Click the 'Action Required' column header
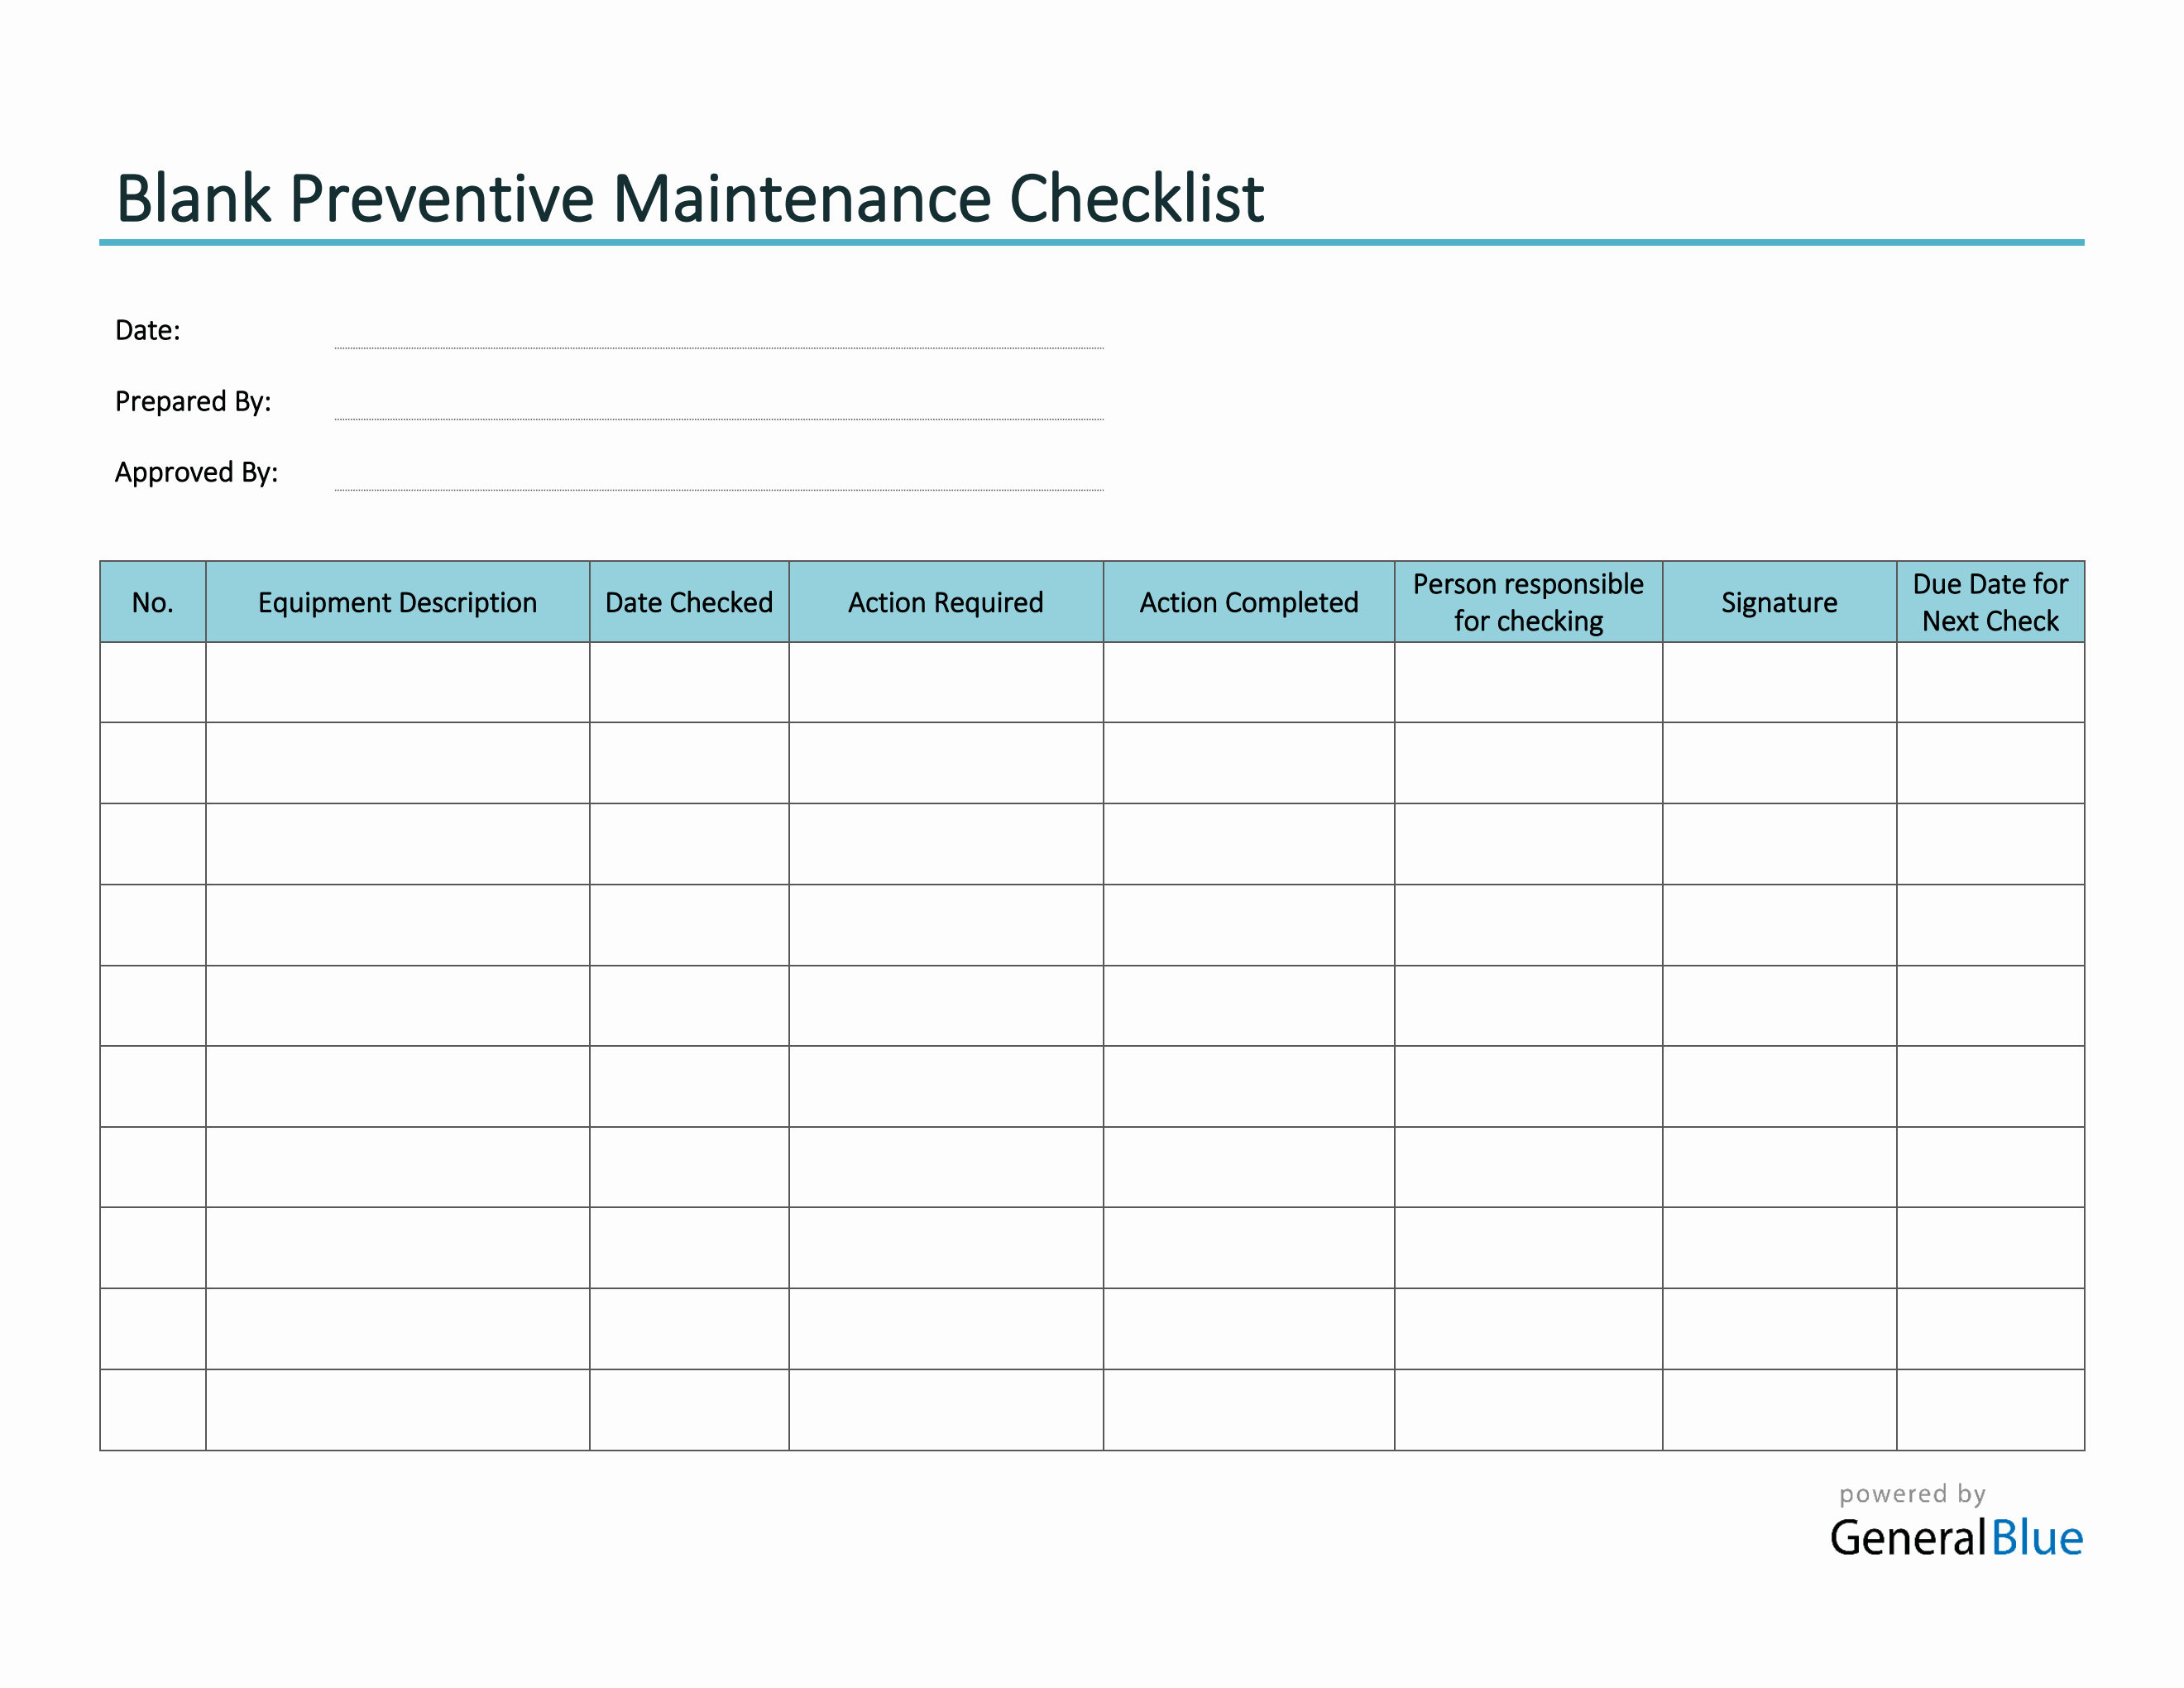 tap(945, 602)
